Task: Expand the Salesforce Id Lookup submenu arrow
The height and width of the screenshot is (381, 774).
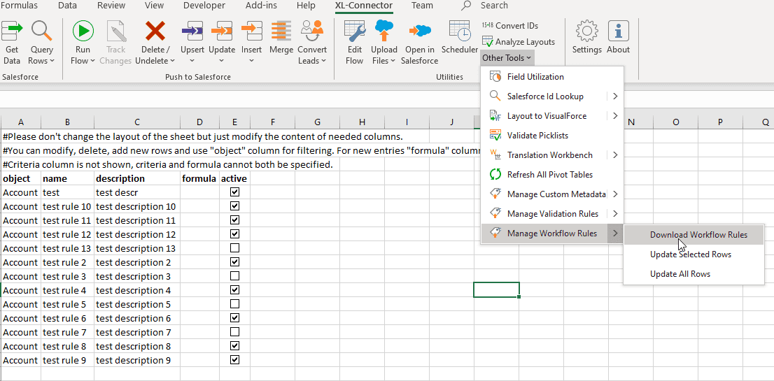Action: click(615, 96)
